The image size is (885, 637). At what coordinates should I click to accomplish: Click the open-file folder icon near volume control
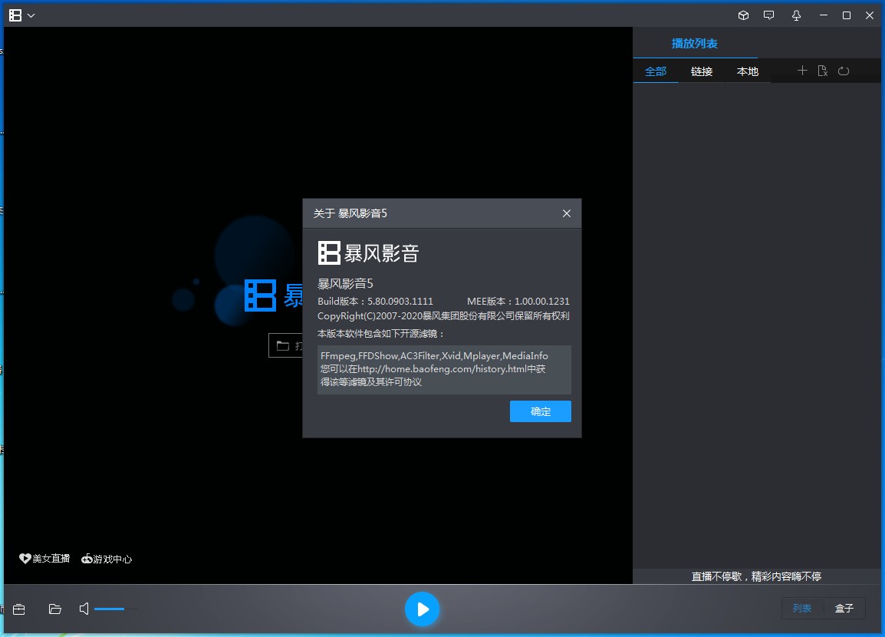[x=54, y=609]
